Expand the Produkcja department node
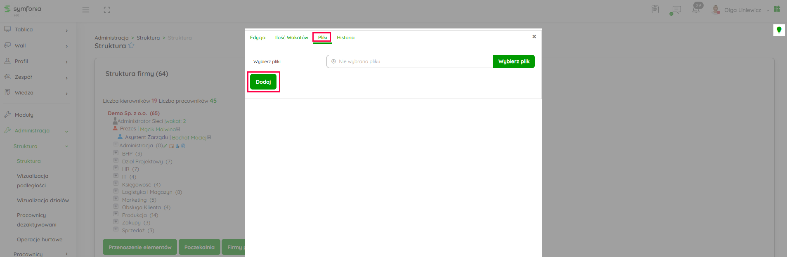The image size is (787, 257). coord(116,214)
